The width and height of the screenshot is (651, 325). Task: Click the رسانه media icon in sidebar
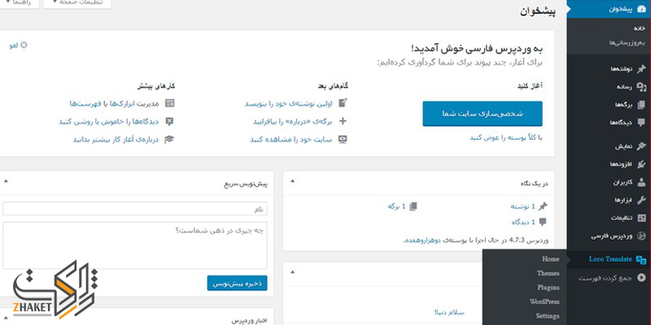(641, 87)
